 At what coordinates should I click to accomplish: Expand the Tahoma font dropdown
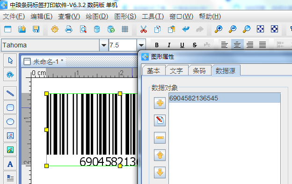(x=104, y=45)
